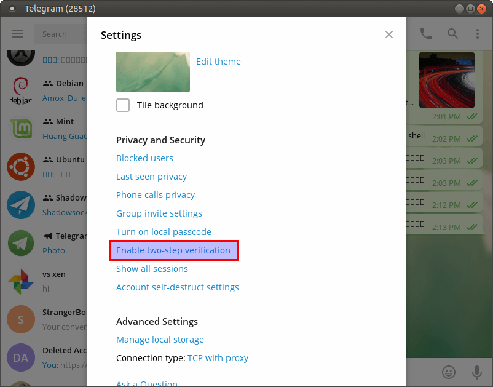493x387 pixels.
Task: Toggle the Tile background checkbox
Action: pyautogui.click(x=123, y=105)
